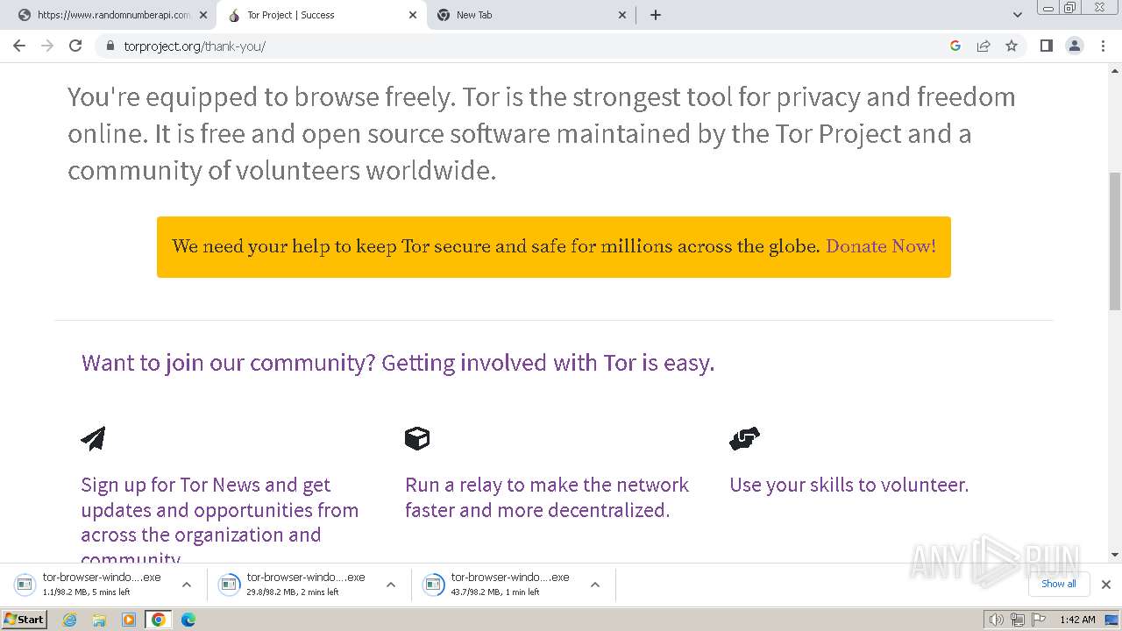Click the Chrome taskbar icon
Image resolution: width=1122 pixels, height=631 pixels.
point(159,620)
